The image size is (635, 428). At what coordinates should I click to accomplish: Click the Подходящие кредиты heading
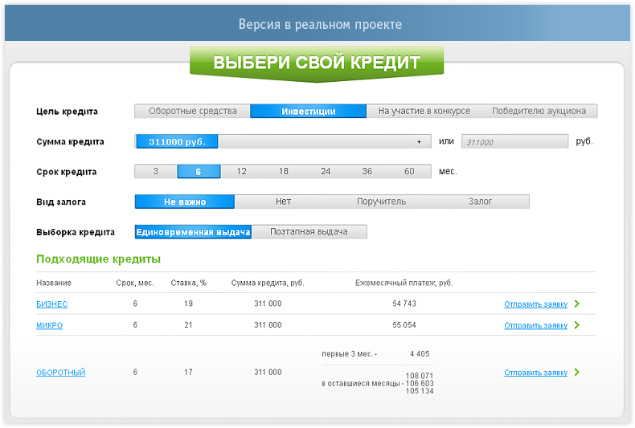coord(98,259)
